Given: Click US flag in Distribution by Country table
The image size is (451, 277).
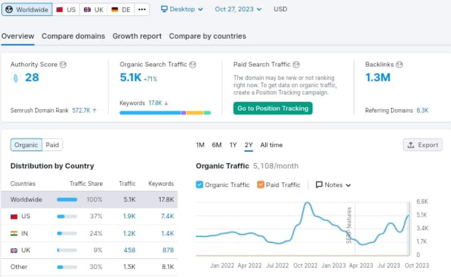Looking at the screenshot, I should point(14,216).
